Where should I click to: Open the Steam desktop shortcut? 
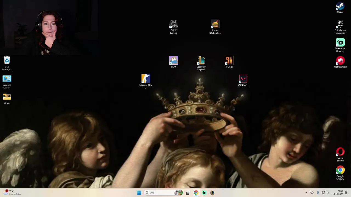coord(340,7)
